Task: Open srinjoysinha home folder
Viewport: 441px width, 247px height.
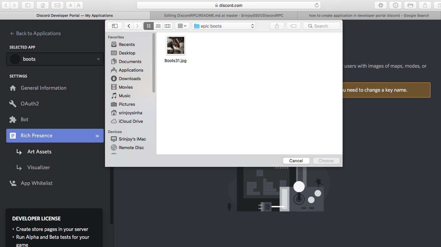Action: coord(130,113)
